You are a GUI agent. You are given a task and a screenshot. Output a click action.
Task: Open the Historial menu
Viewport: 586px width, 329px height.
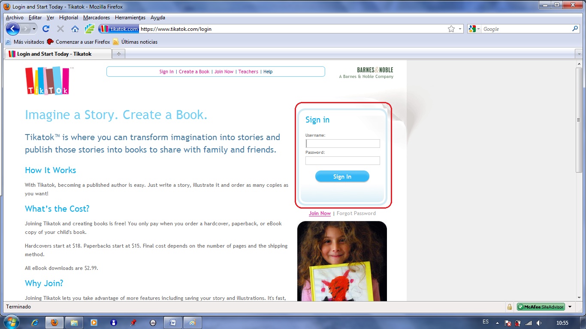[x=69, y=18]
